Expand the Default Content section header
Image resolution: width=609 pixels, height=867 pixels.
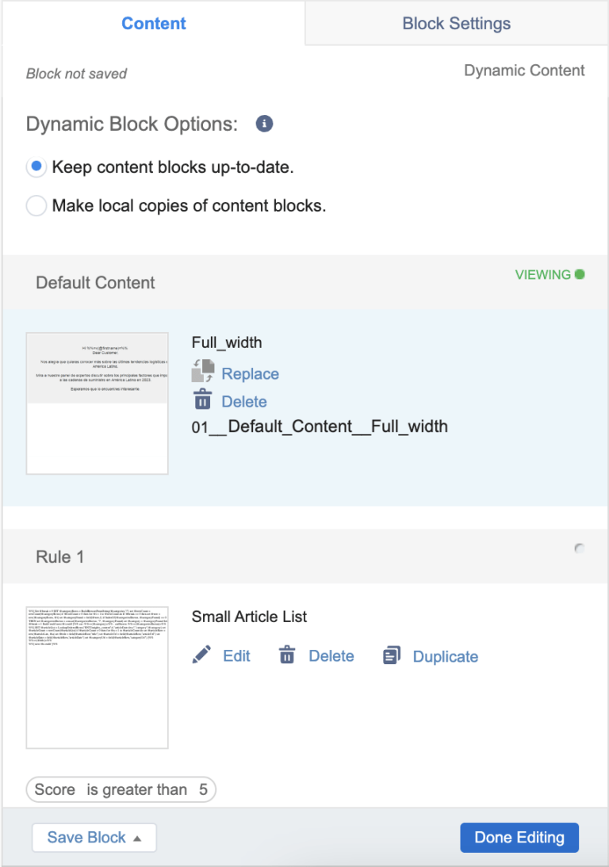click(94, 282)
